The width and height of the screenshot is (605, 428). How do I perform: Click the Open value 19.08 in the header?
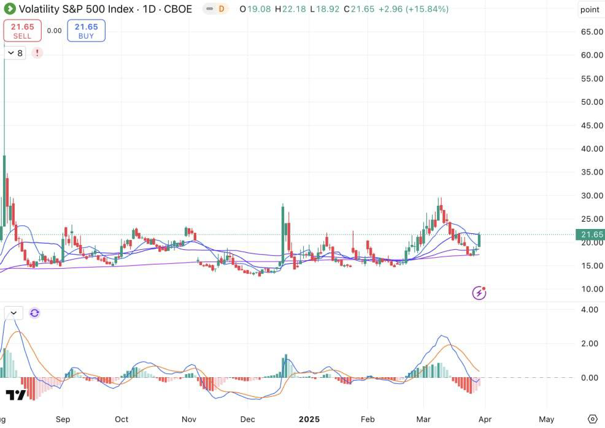point(260,9)
